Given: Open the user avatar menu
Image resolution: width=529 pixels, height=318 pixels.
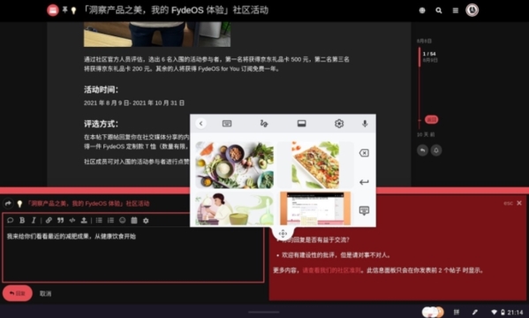Looking at the screenshot, I should (x=472, y=10).
